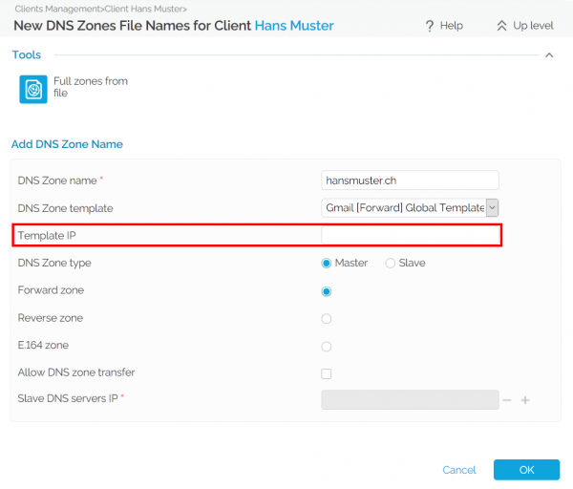The width and height of the screenshot is (573, 489).
Task: Open Clients Management breadcrumb
Action: click(59, 9)
